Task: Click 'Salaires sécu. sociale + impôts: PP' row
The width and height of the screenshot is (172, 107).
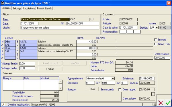Action: pyautogui.click(x=57, y=51)
